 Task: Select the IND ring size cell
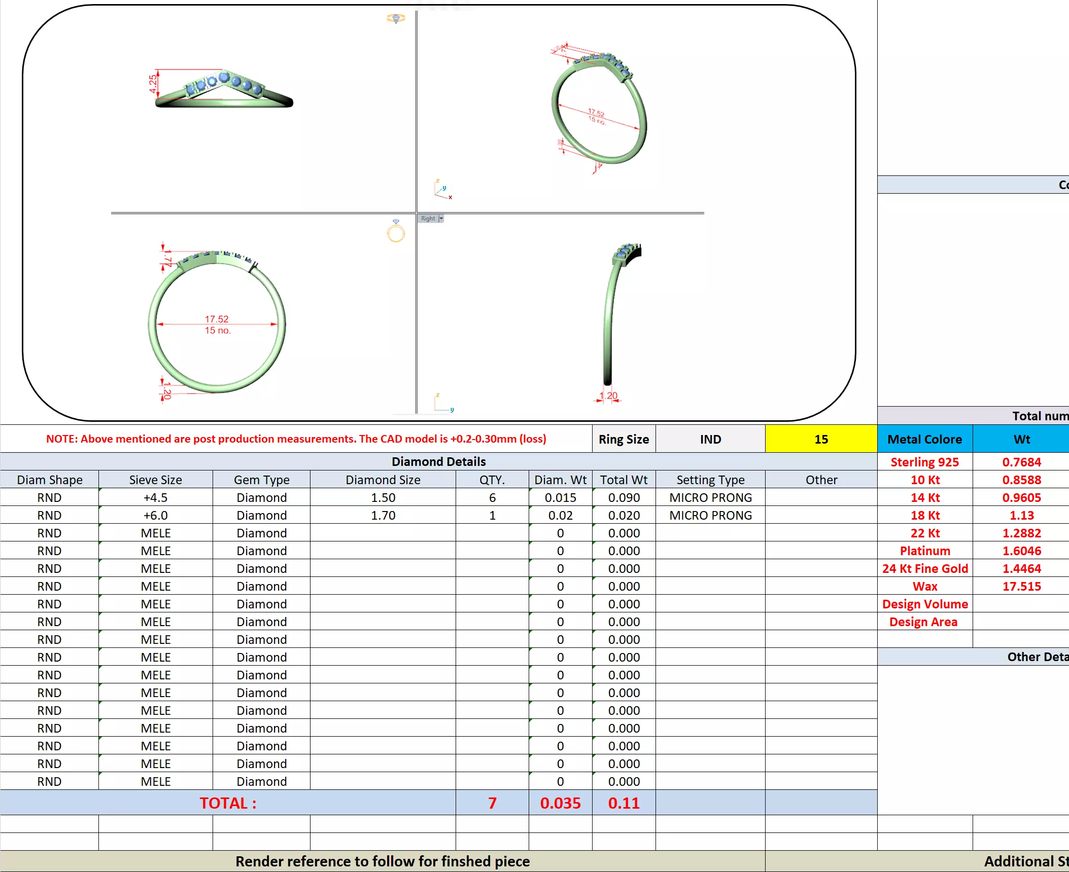tap(710, 439)
